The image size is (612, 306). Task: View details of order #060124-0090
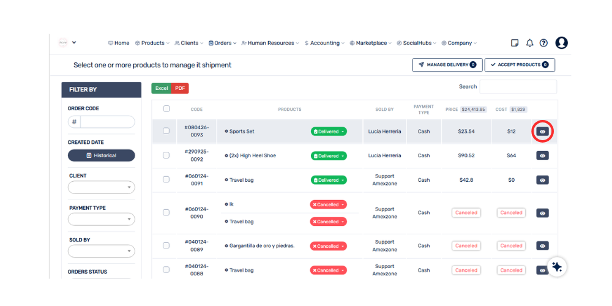pos(542,213)
